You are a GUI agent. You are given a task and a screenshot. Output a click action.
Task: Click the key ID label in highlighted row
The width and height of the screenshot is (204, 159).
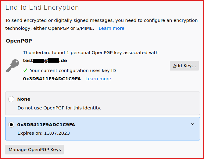pos(46,125)
